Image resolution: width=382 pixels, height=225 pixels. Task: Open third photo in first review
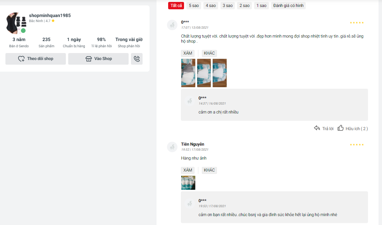click(220, 73)
